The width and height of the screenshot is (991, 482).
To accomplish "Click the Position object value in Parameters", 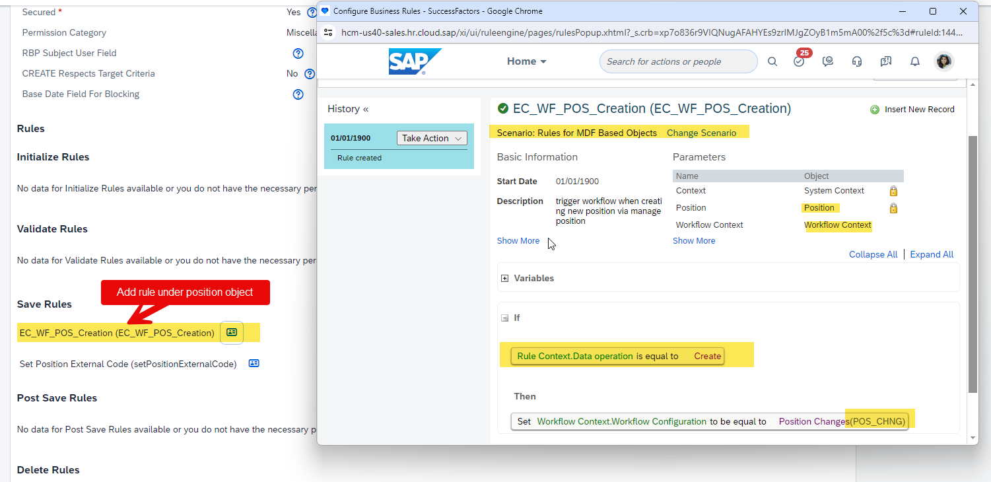I will (819, 208).
